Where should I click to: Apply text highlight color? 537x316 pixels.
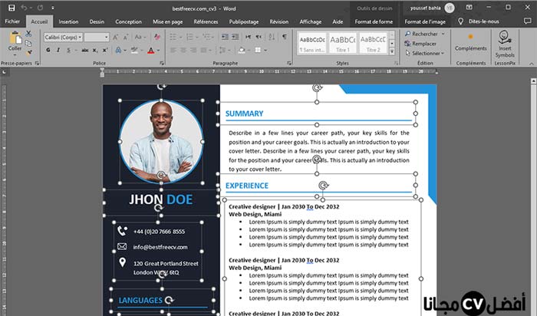134,51
